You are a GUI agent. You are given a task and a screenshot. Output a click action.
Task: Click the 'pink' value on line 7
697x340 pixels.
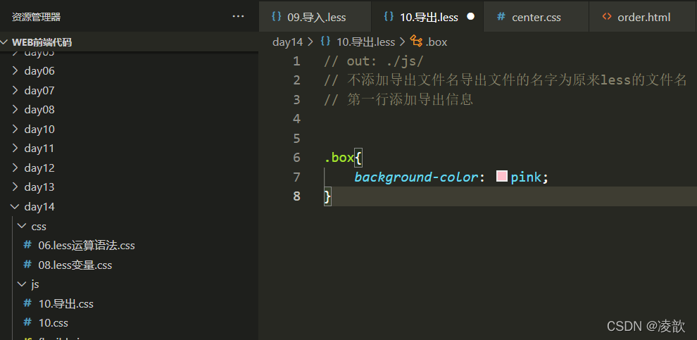point(526,177)
